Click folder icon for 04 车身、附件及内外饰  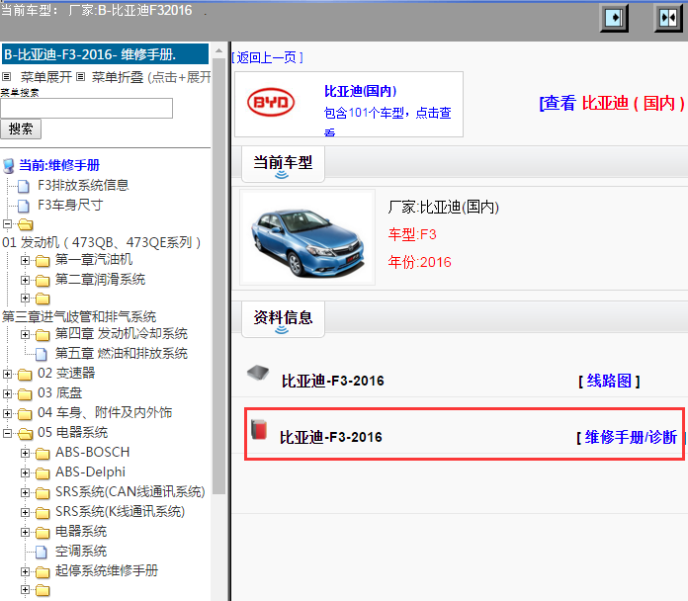click(x=25, y=413)
